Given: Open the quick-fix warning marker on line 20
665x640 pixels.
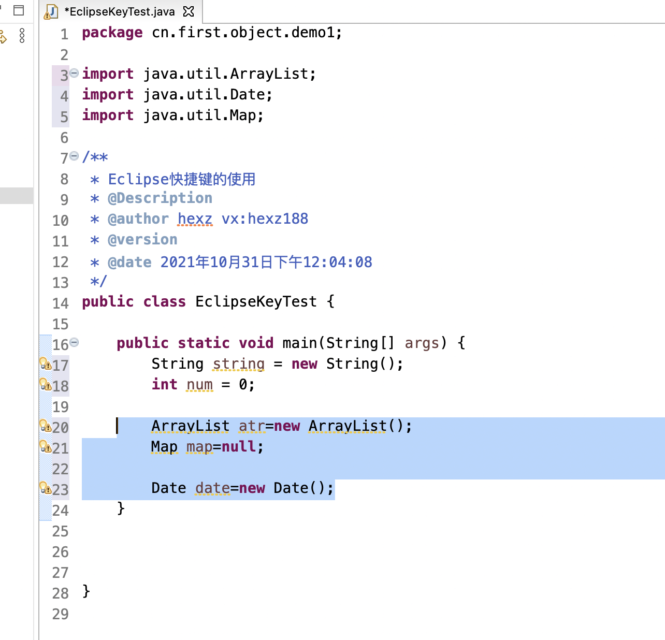Looking at the screenshot, I should tap(45, 426).
